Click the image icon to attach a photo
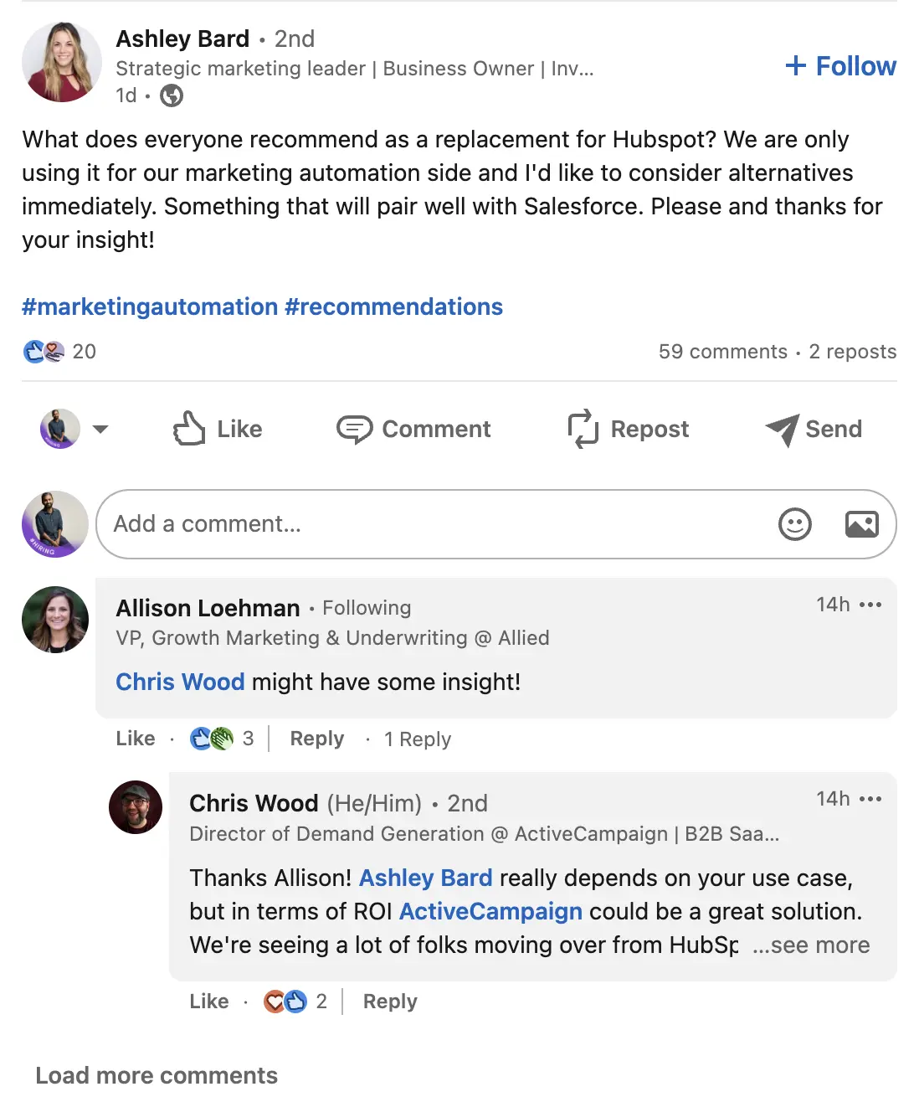 [861, 524]
